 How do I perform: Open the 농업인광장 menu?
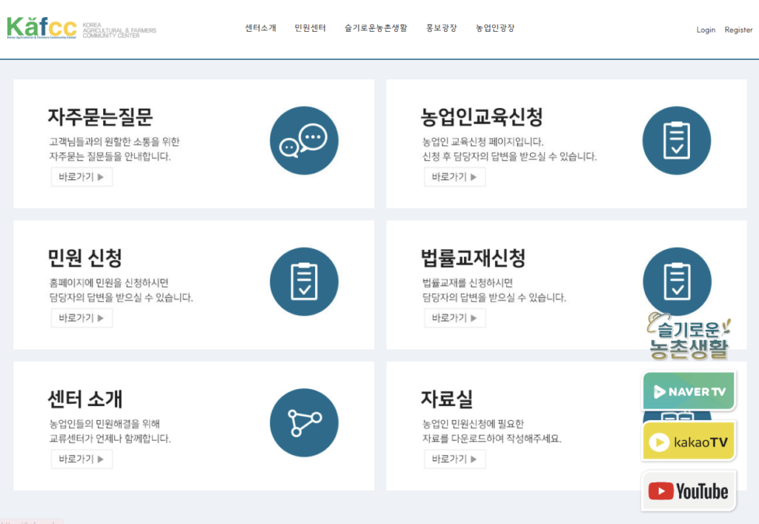click(494, 28)
